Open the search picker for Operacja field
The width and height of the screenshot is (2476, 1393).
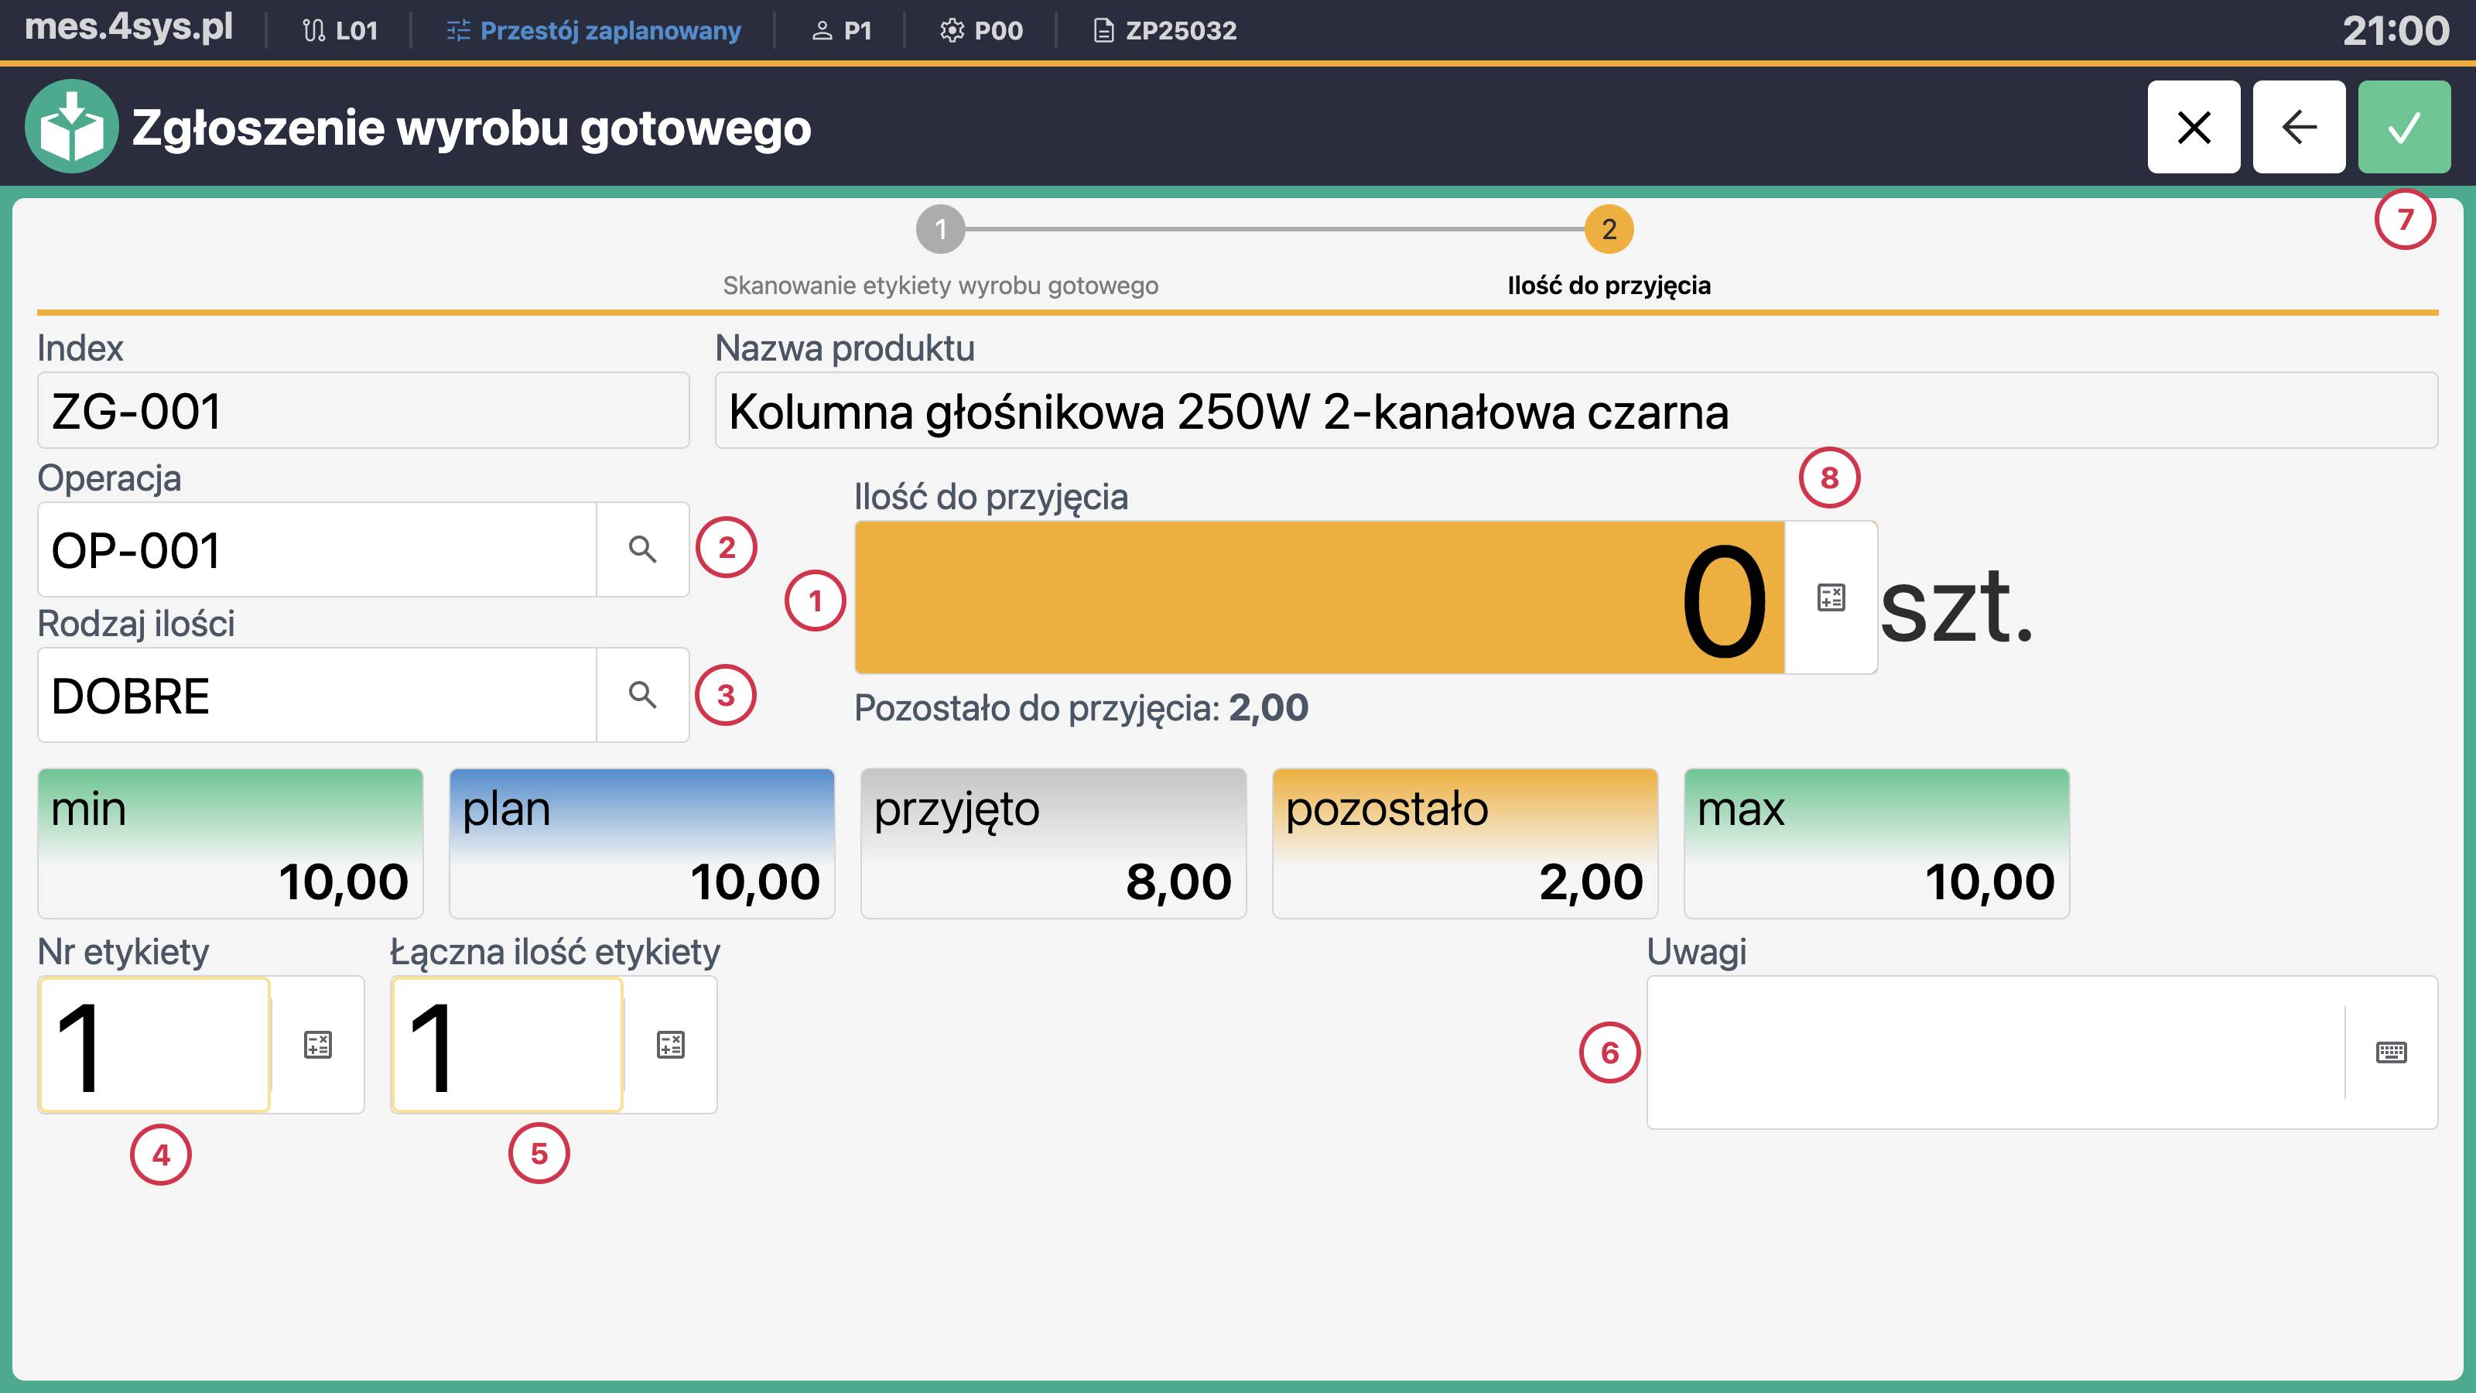tap(642, 549)
